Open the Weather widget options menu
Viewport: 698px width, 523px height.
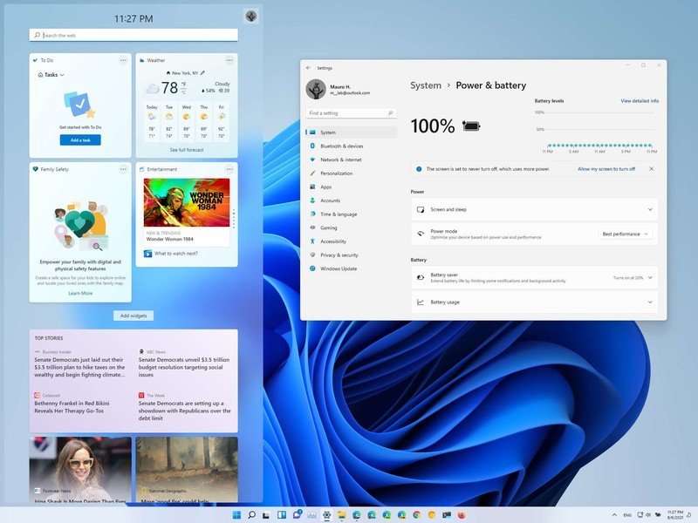point(229,60)
